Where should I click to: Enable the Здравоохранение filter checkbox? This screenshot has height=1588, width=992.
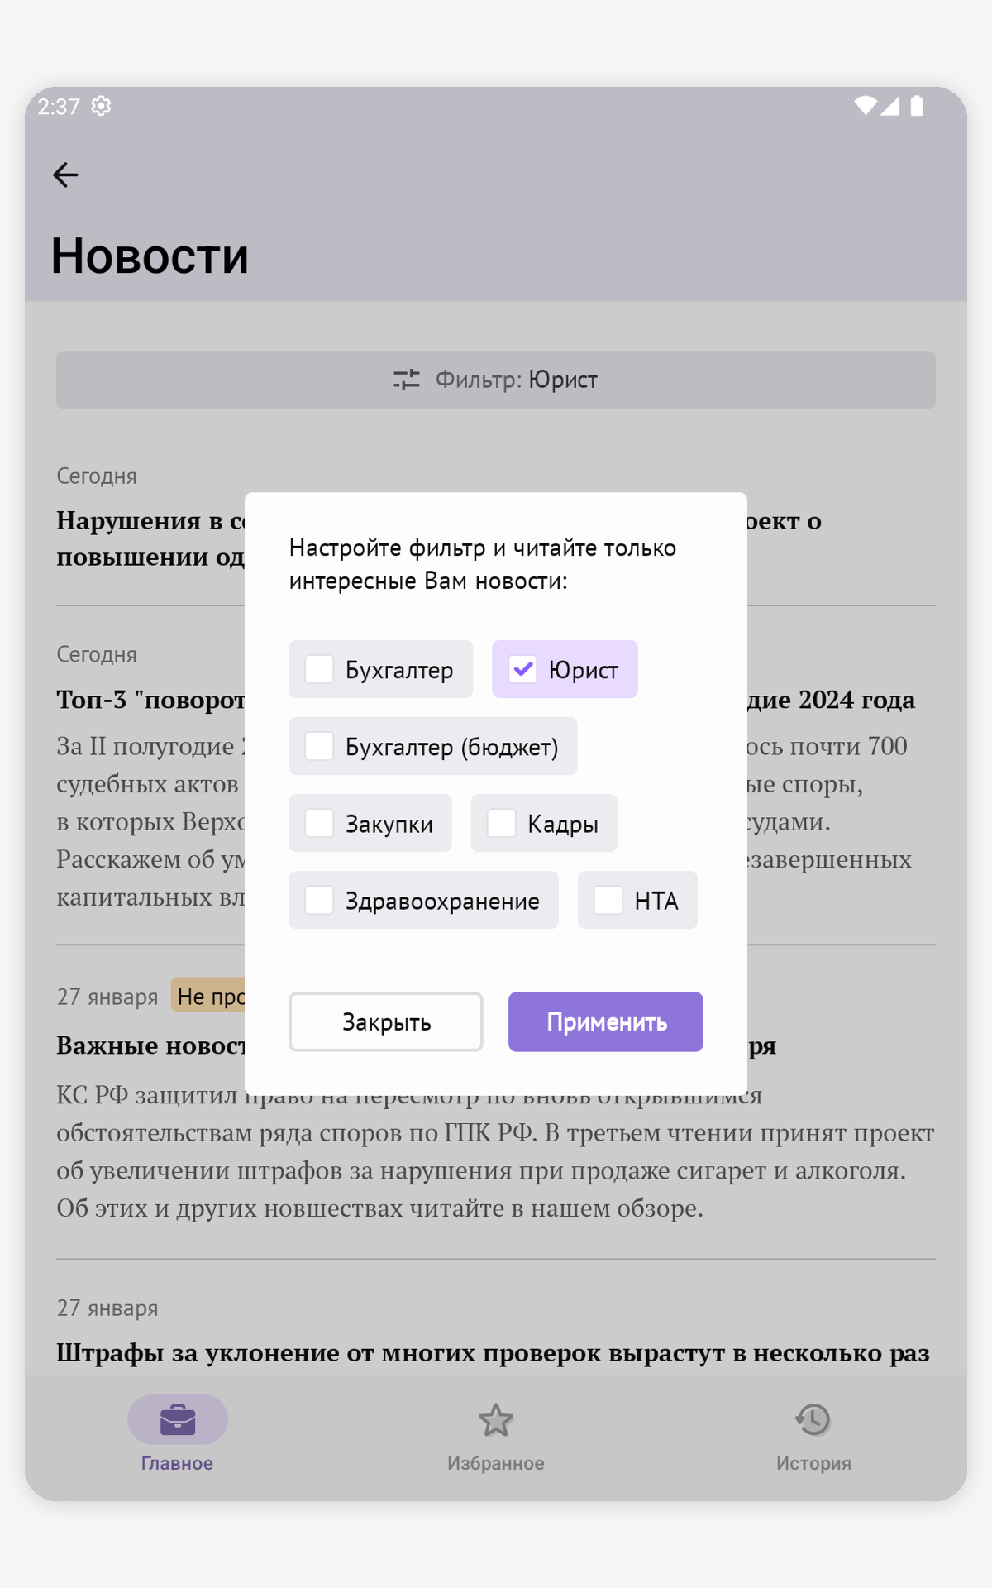tap(319, 900)
